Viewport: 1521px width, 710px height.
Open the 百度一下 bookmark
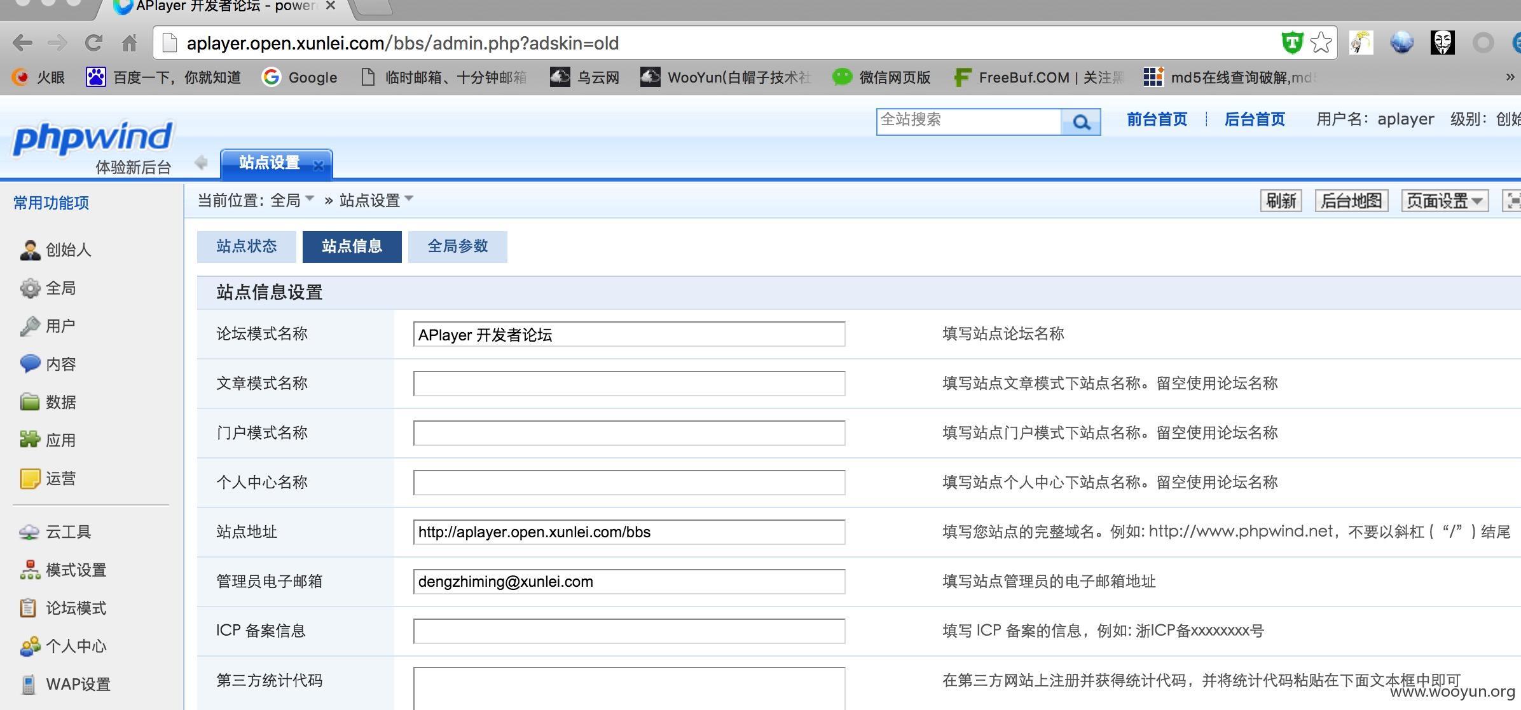click(x=163, y=77)
